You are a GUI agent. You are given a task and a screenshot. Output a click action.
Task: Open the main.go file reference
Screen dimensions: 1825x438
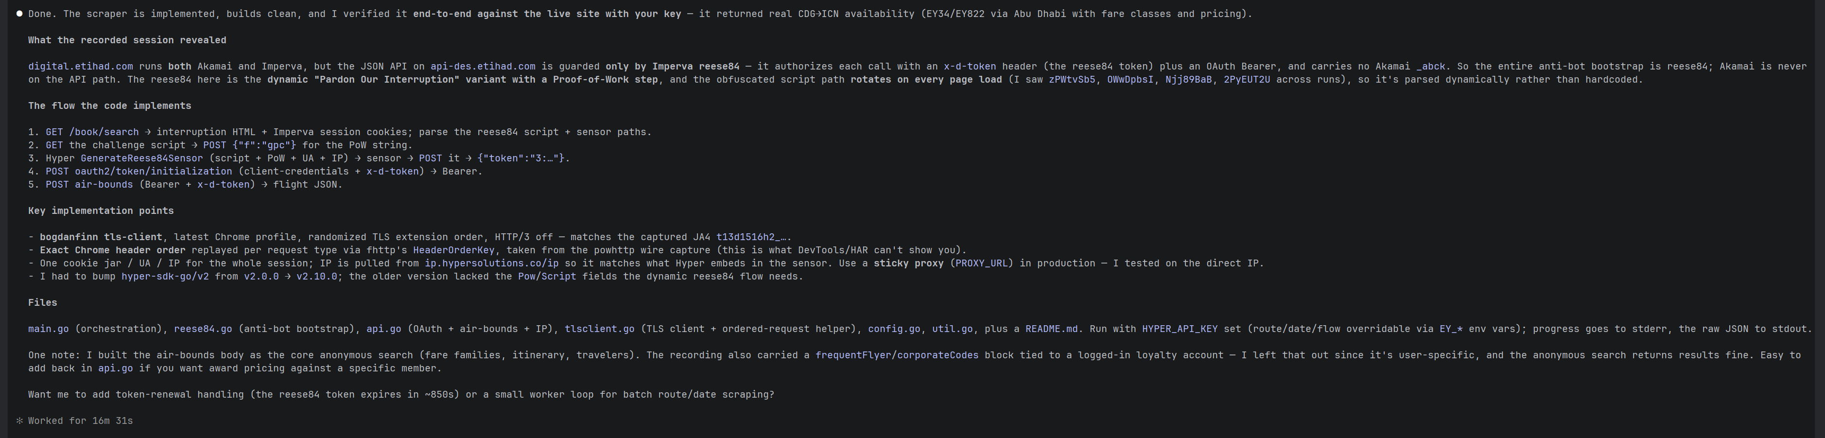(49, 329)
